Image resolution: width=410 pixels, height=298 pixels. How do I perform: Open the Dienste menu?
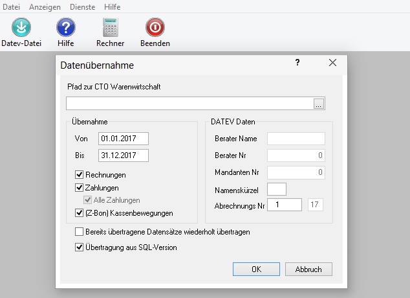(82, 6)
